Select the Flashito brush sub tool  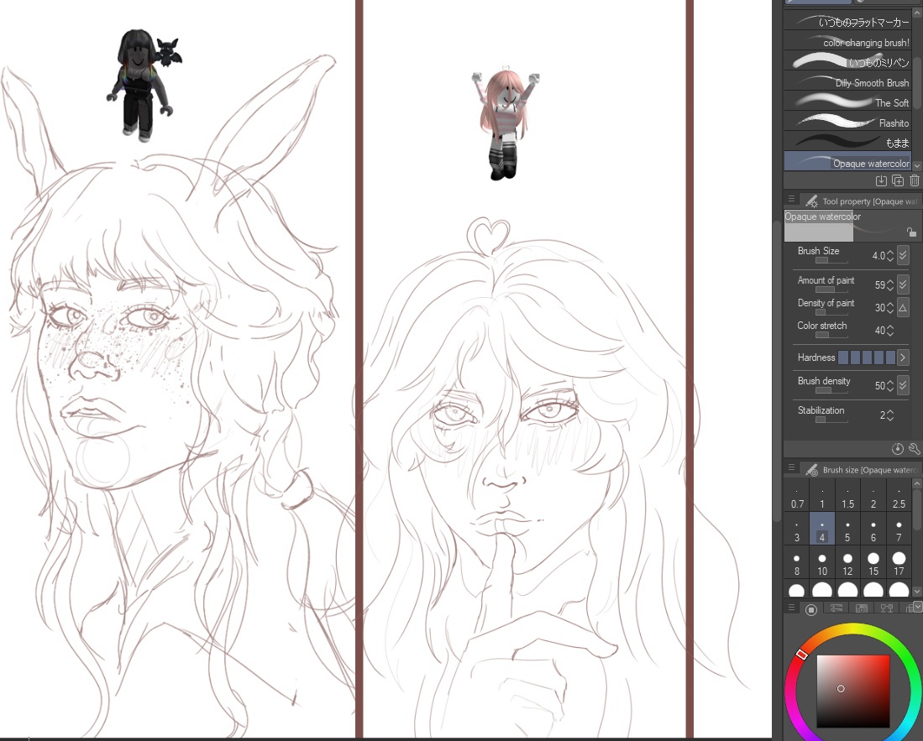point(847,123)
